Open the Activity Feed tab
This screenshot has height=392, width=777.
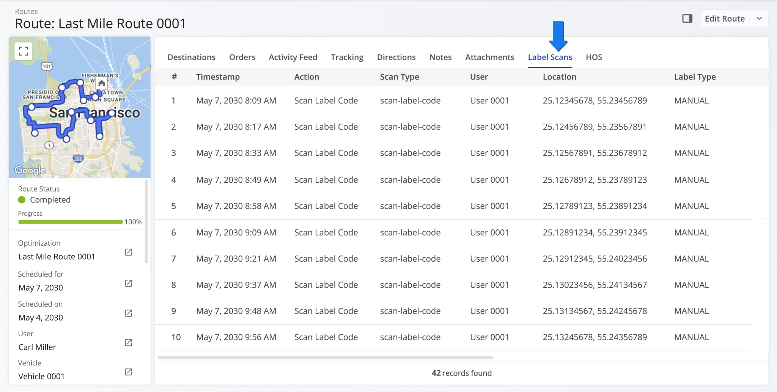click(x=293, y=57)
